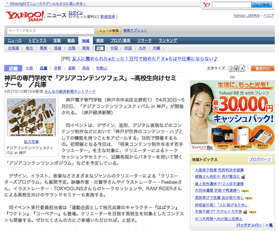
Task: Open topic 路上男性遺体で12人目を逮捕
Action: pyautogui.click(x=219, y=184)
